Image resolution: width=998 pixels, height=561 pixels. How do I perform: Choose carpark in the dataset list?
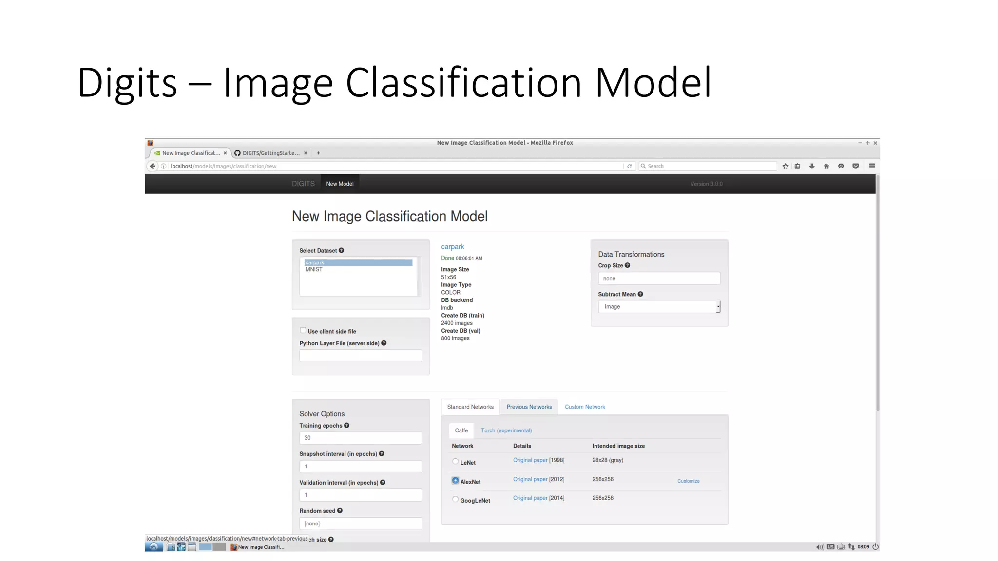point(358,262)
